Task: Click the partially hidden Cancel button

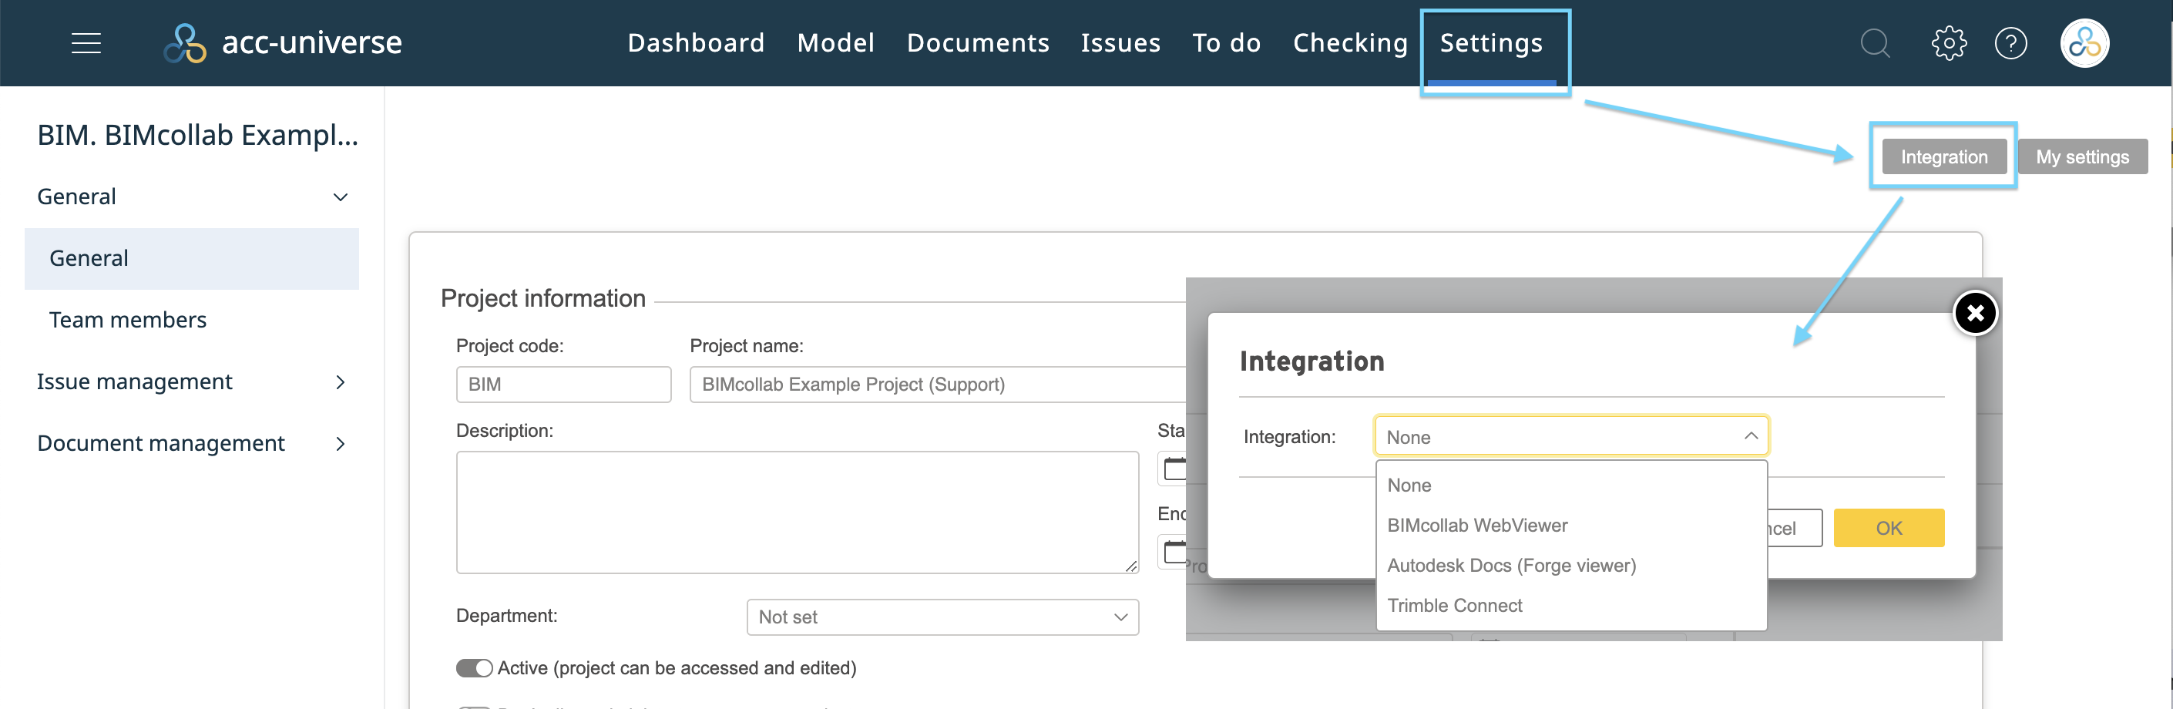Action: point(1794,528)
